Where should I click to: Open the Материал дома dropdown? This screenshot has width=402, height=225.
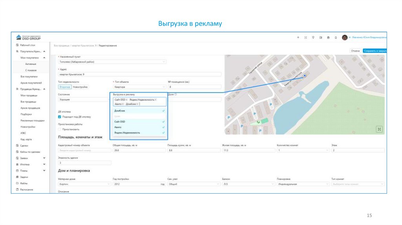coord(84,184)
